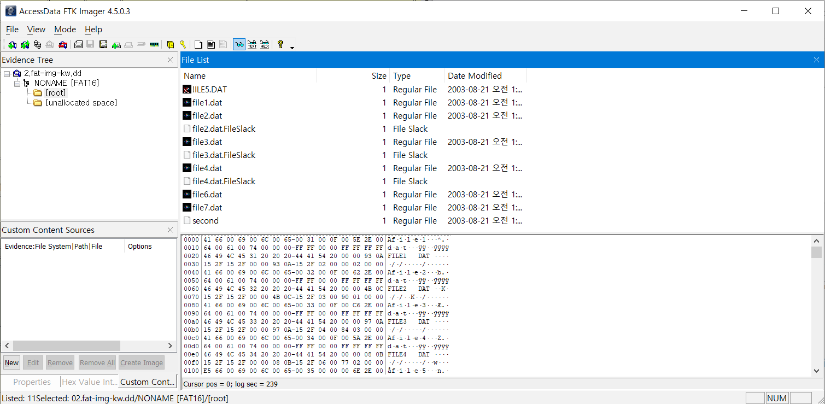Click the hex viewer scroll up arrow
The image size is (825, 404).
816,241
